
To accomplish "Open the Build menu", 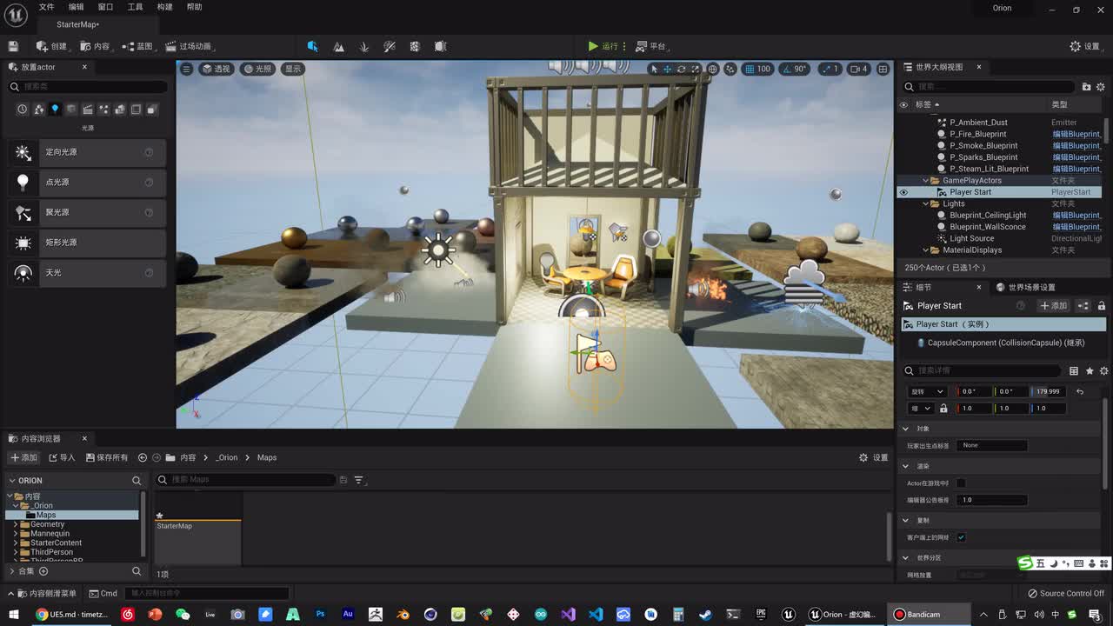I will [164, 7].
